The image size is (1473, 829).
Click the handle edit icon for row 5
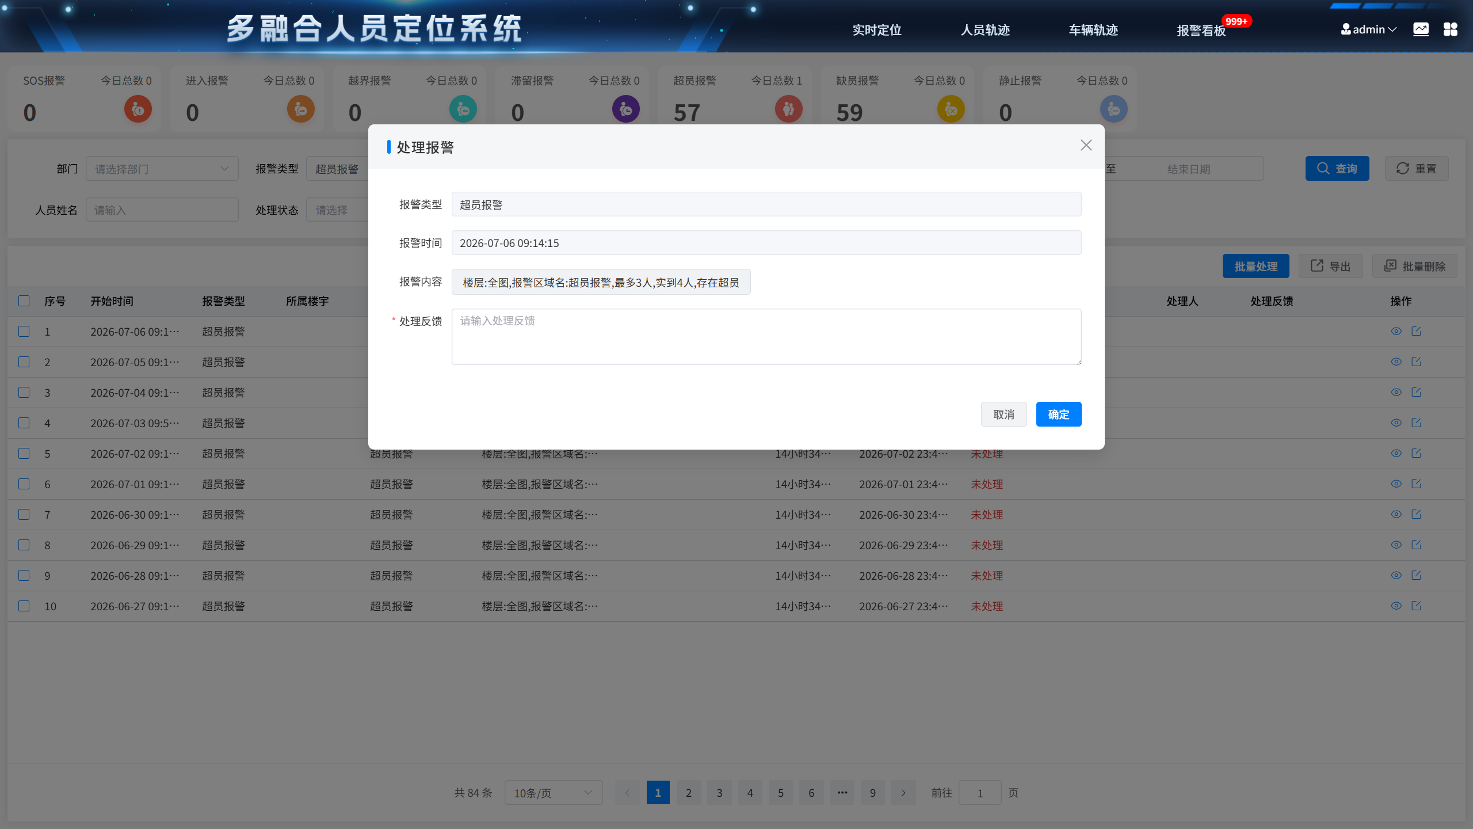tap(1416, 453)
